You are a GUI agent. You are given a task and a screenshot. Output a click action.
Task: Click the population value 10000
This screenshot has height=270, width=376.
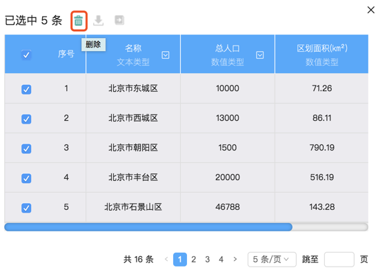tap(228, 88)
